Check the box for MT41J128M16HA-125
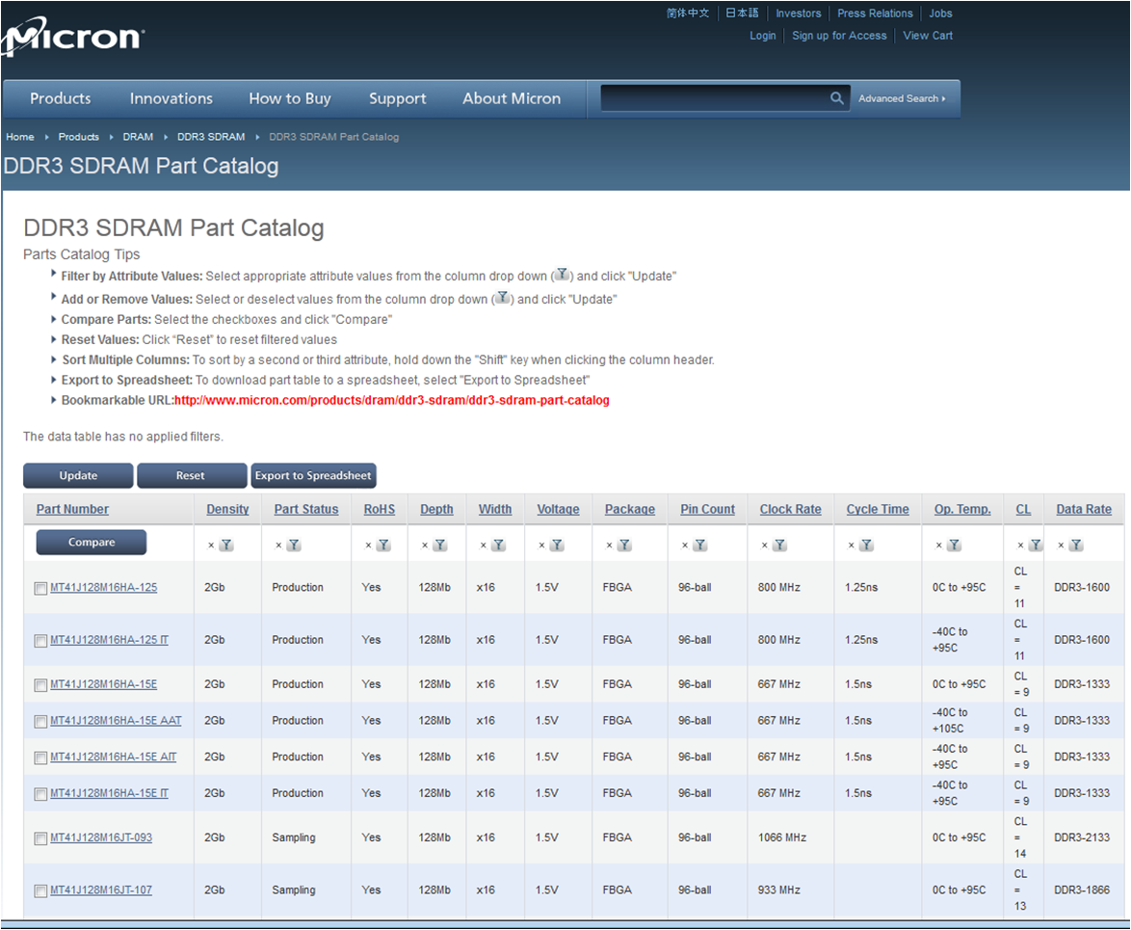The width and height of the screenshot is (1131, 930). tap(40, 589)
